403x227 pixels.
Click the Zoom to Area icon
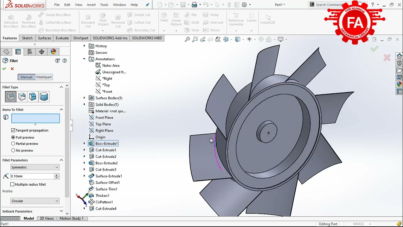click(x=195, y=39)
